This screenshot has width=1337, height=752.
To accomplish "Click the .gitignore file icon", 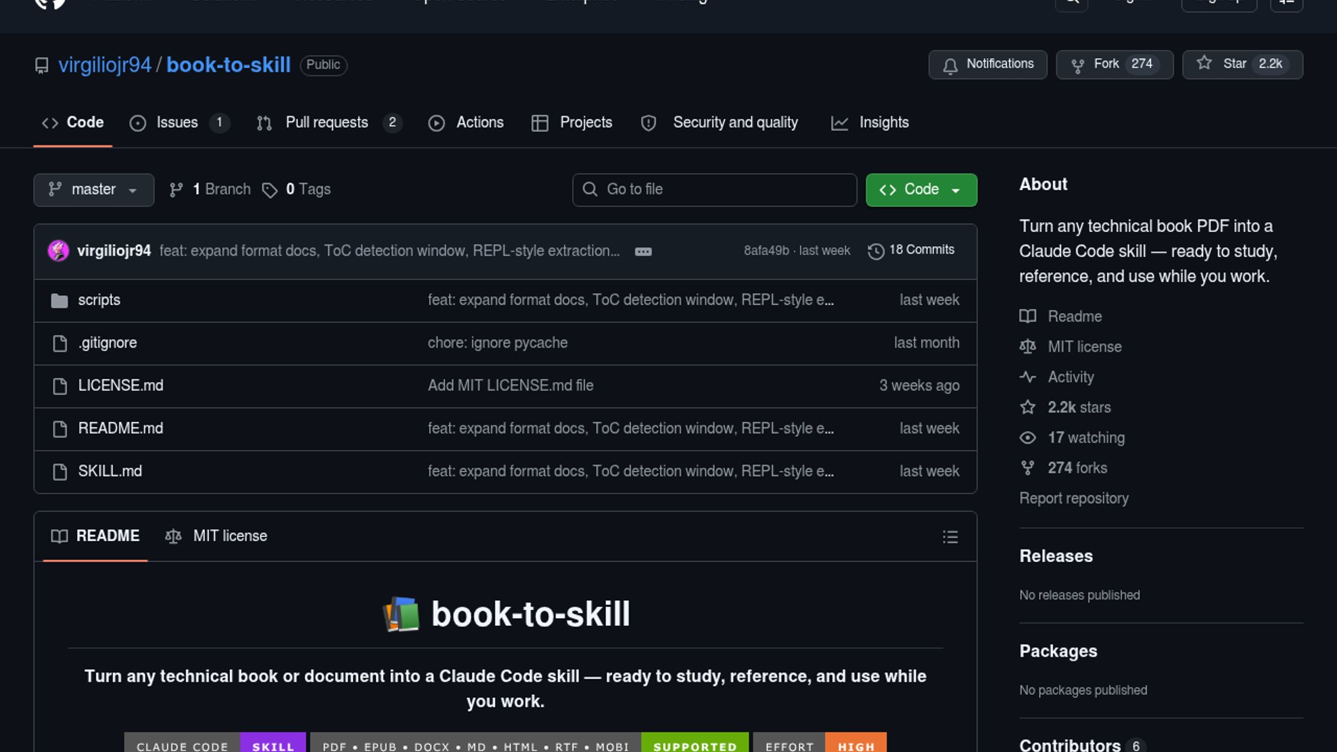I will (x=60, y=343).
